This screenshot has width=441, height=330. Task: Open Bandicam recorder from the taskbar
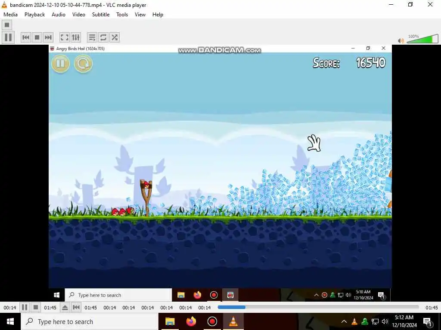click(x=212, y=321)
